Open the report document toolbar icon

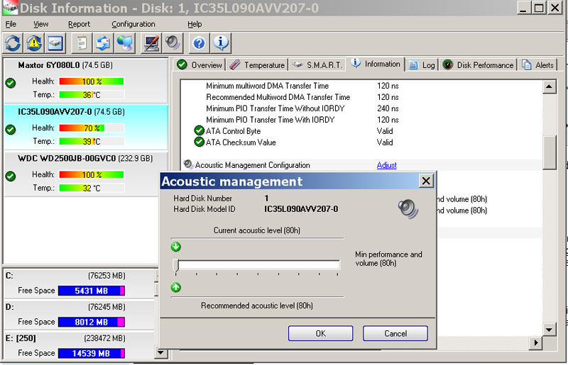click(82, 43)
